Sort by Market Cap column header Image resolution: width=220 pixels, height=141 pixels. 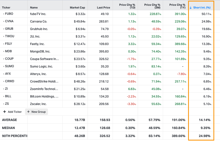point(78,7)
